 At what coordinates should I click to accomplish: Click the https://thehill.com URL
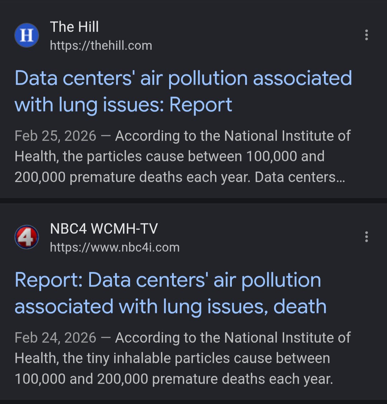[101, 46]
